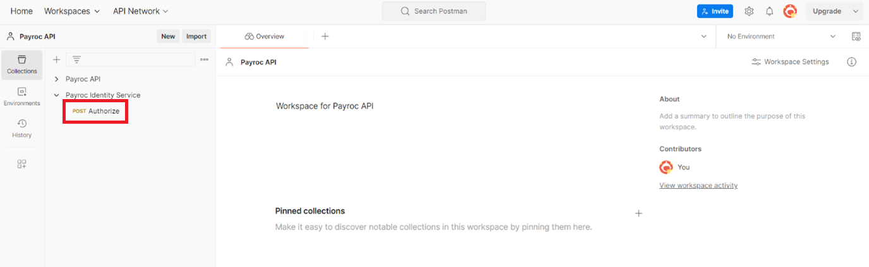869x267 pixels.
Task: Click the configure sidebar apps icon
Action: [x=22, y=164]
